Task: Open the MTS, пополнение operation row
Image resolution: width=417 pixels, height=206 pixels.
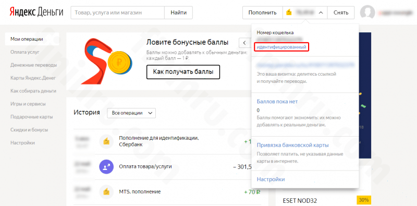Action: coord(167,191)
